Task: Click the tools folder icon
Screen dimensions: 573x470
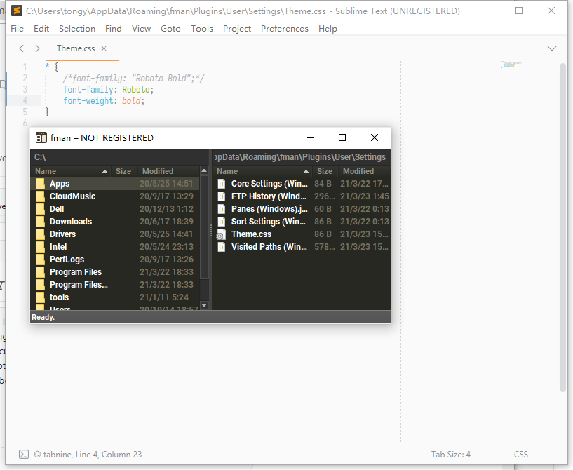Action: point(40,297)
